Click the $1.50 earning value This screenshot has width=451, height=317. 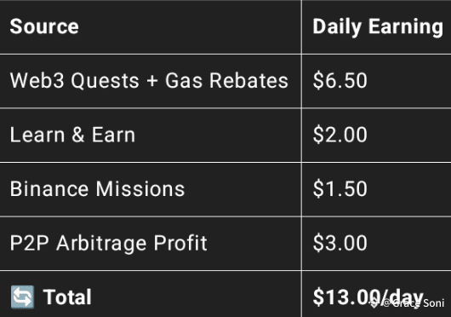point(340,189)
